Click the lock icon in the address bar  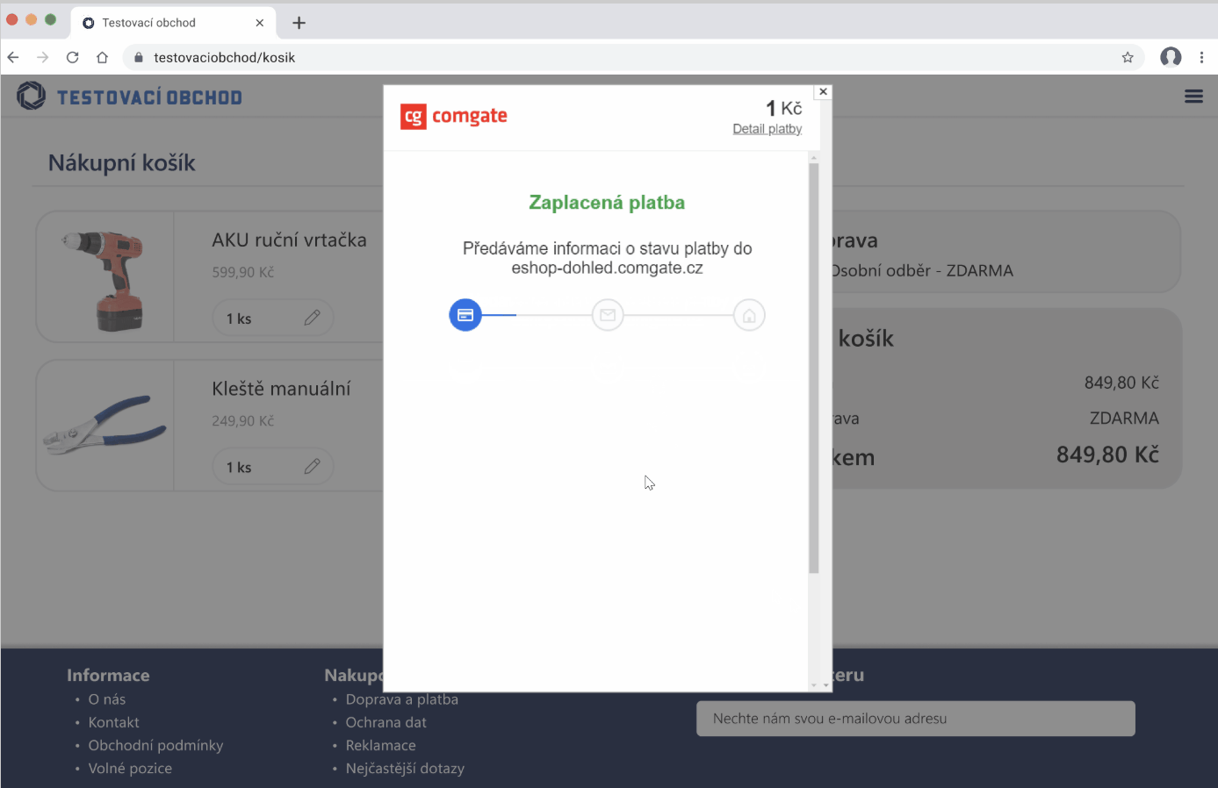138,57
